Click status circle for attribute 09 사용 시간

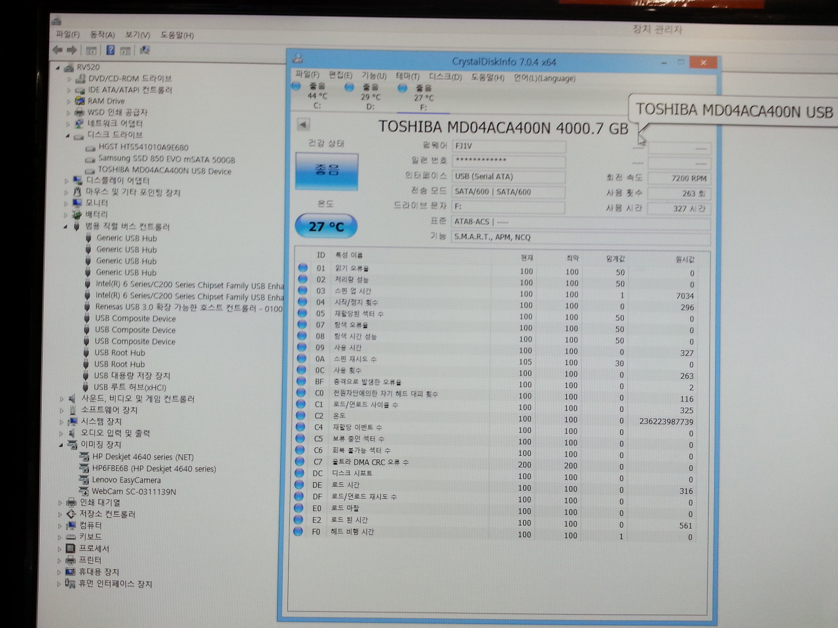tap(302, 347)
